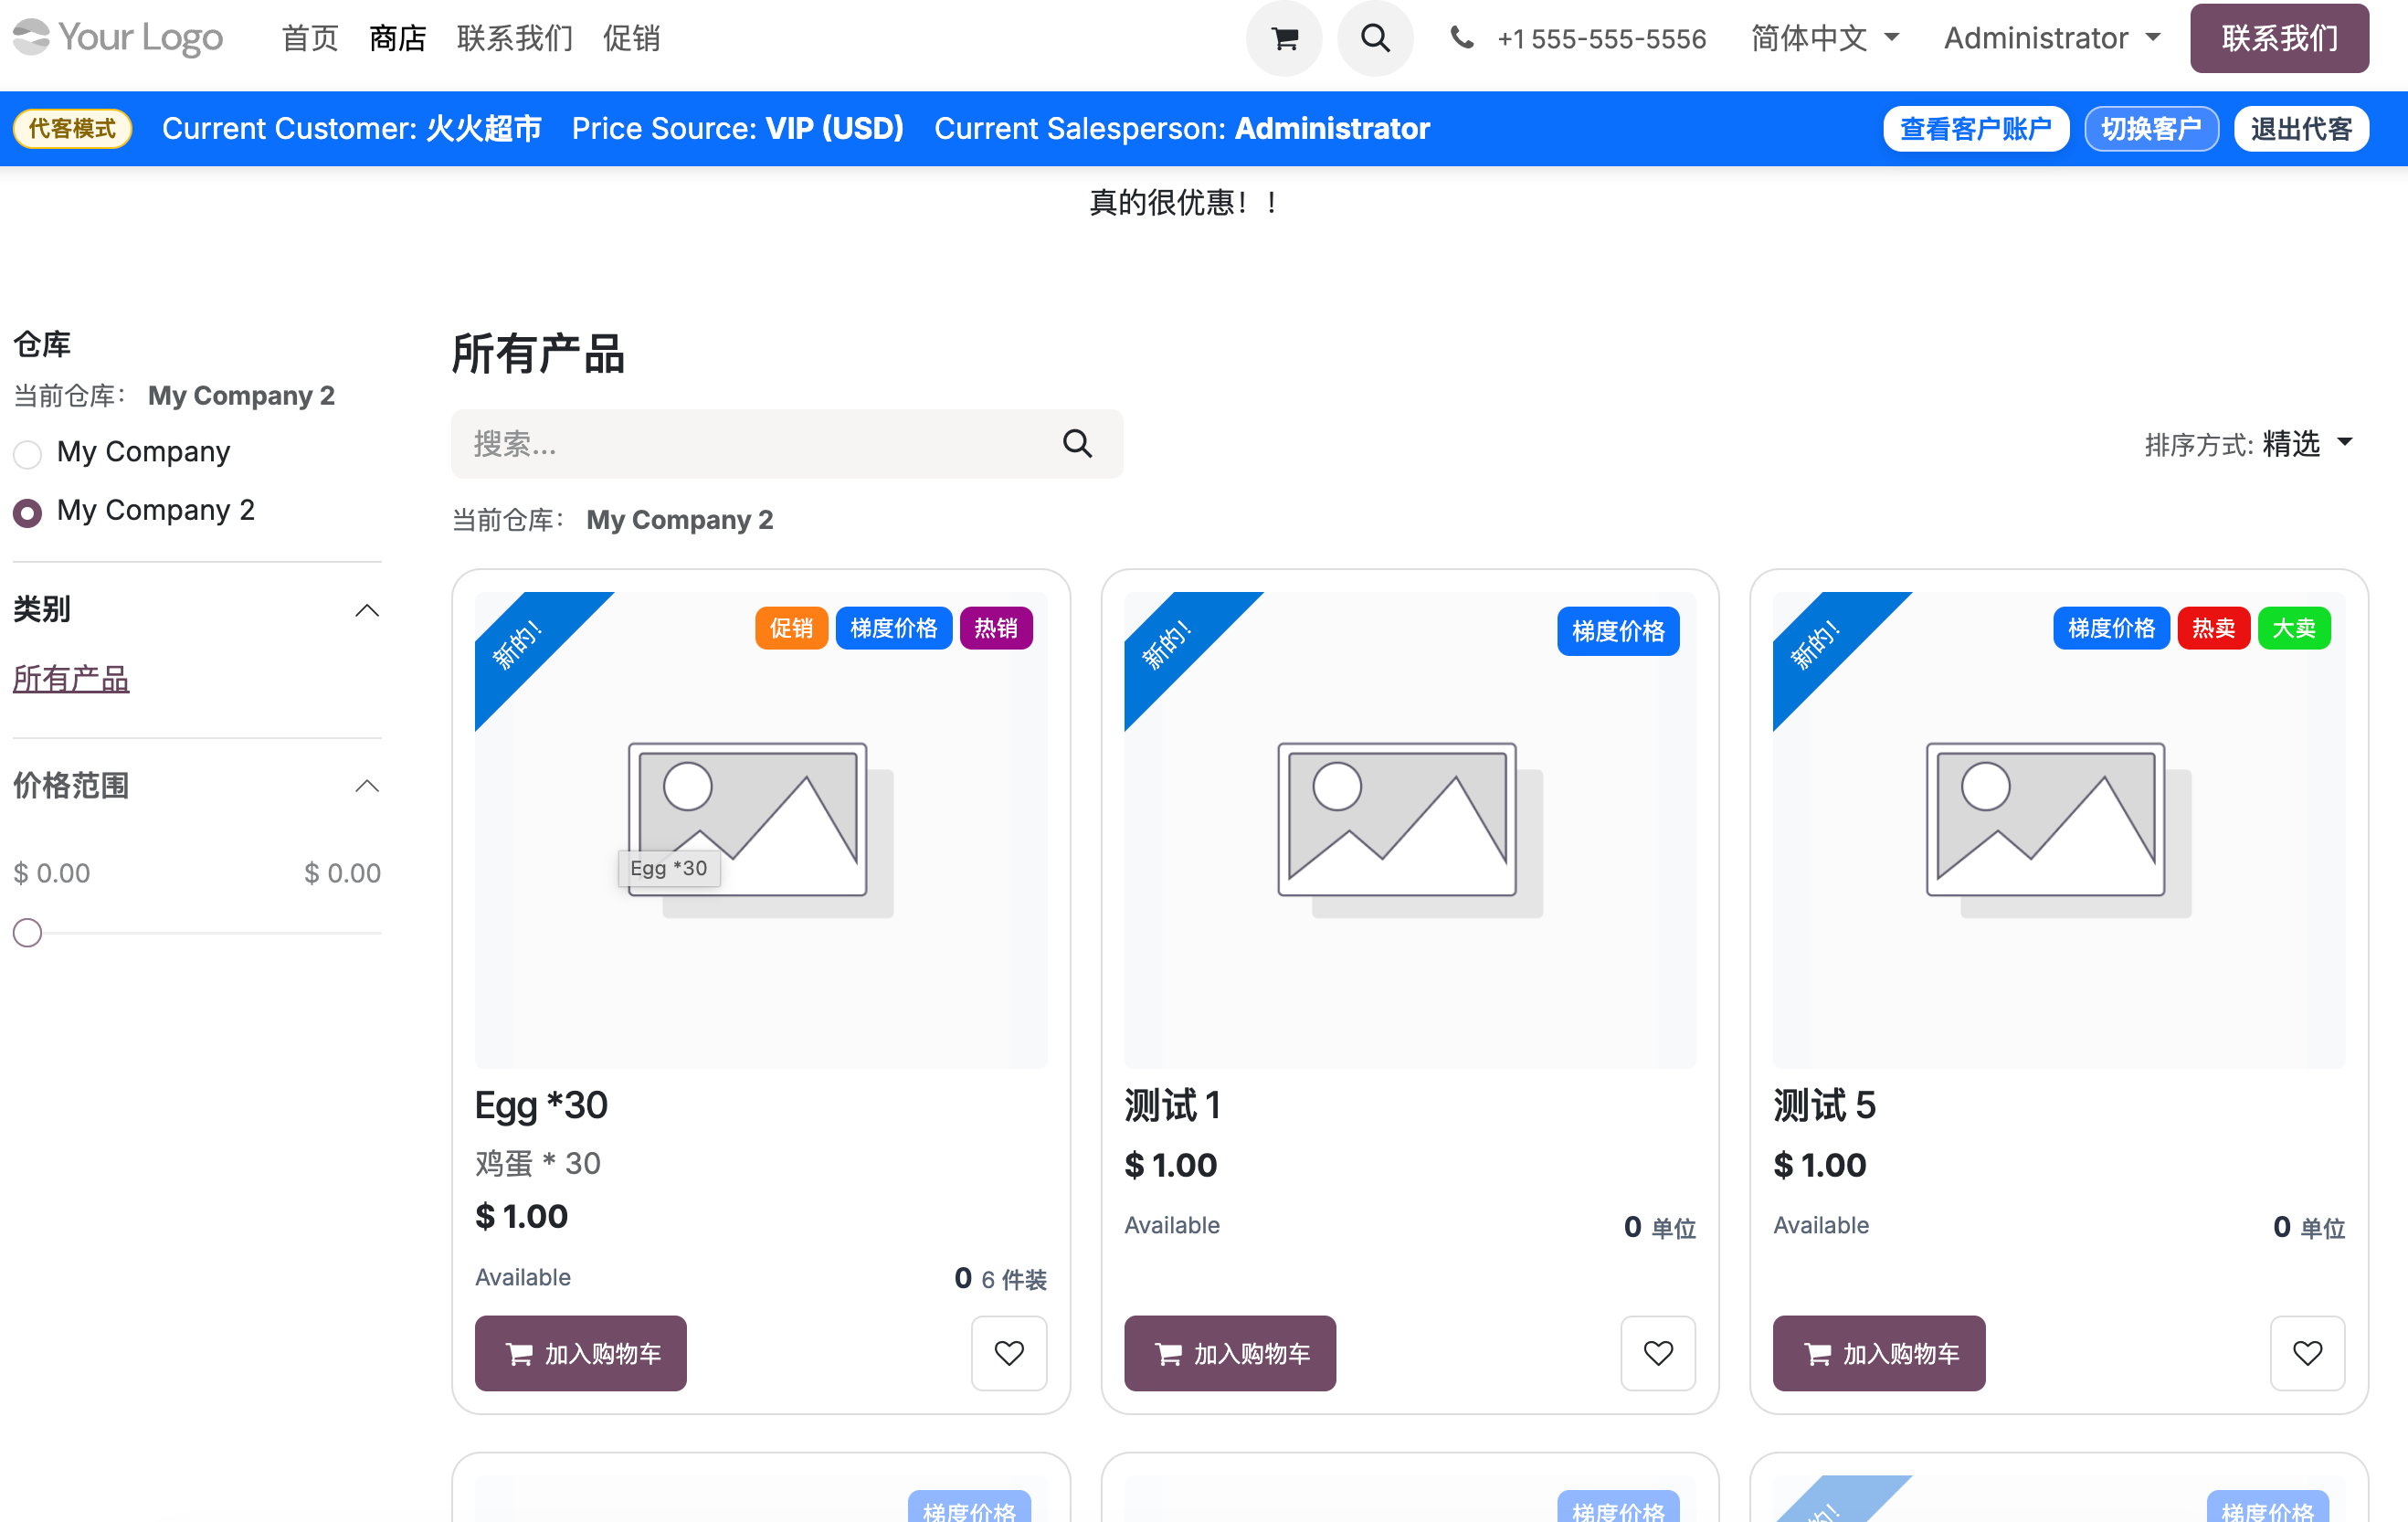Click the 新的! ribbon on 测试 1
Image resolution: width=2408 pixels, height=1522 pixels.
1168,643
